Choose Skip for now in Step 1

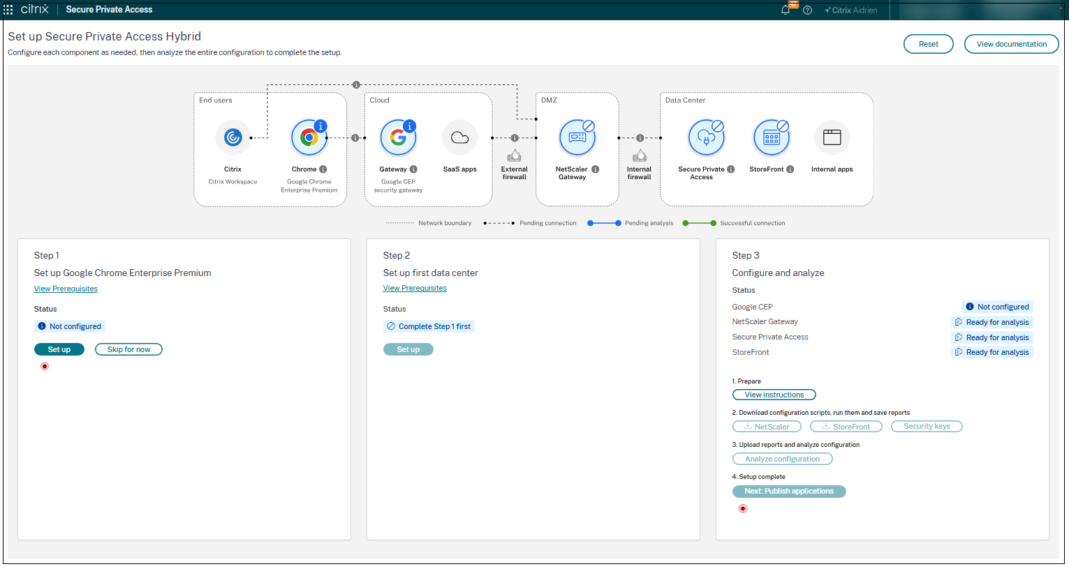coord(128,349)
